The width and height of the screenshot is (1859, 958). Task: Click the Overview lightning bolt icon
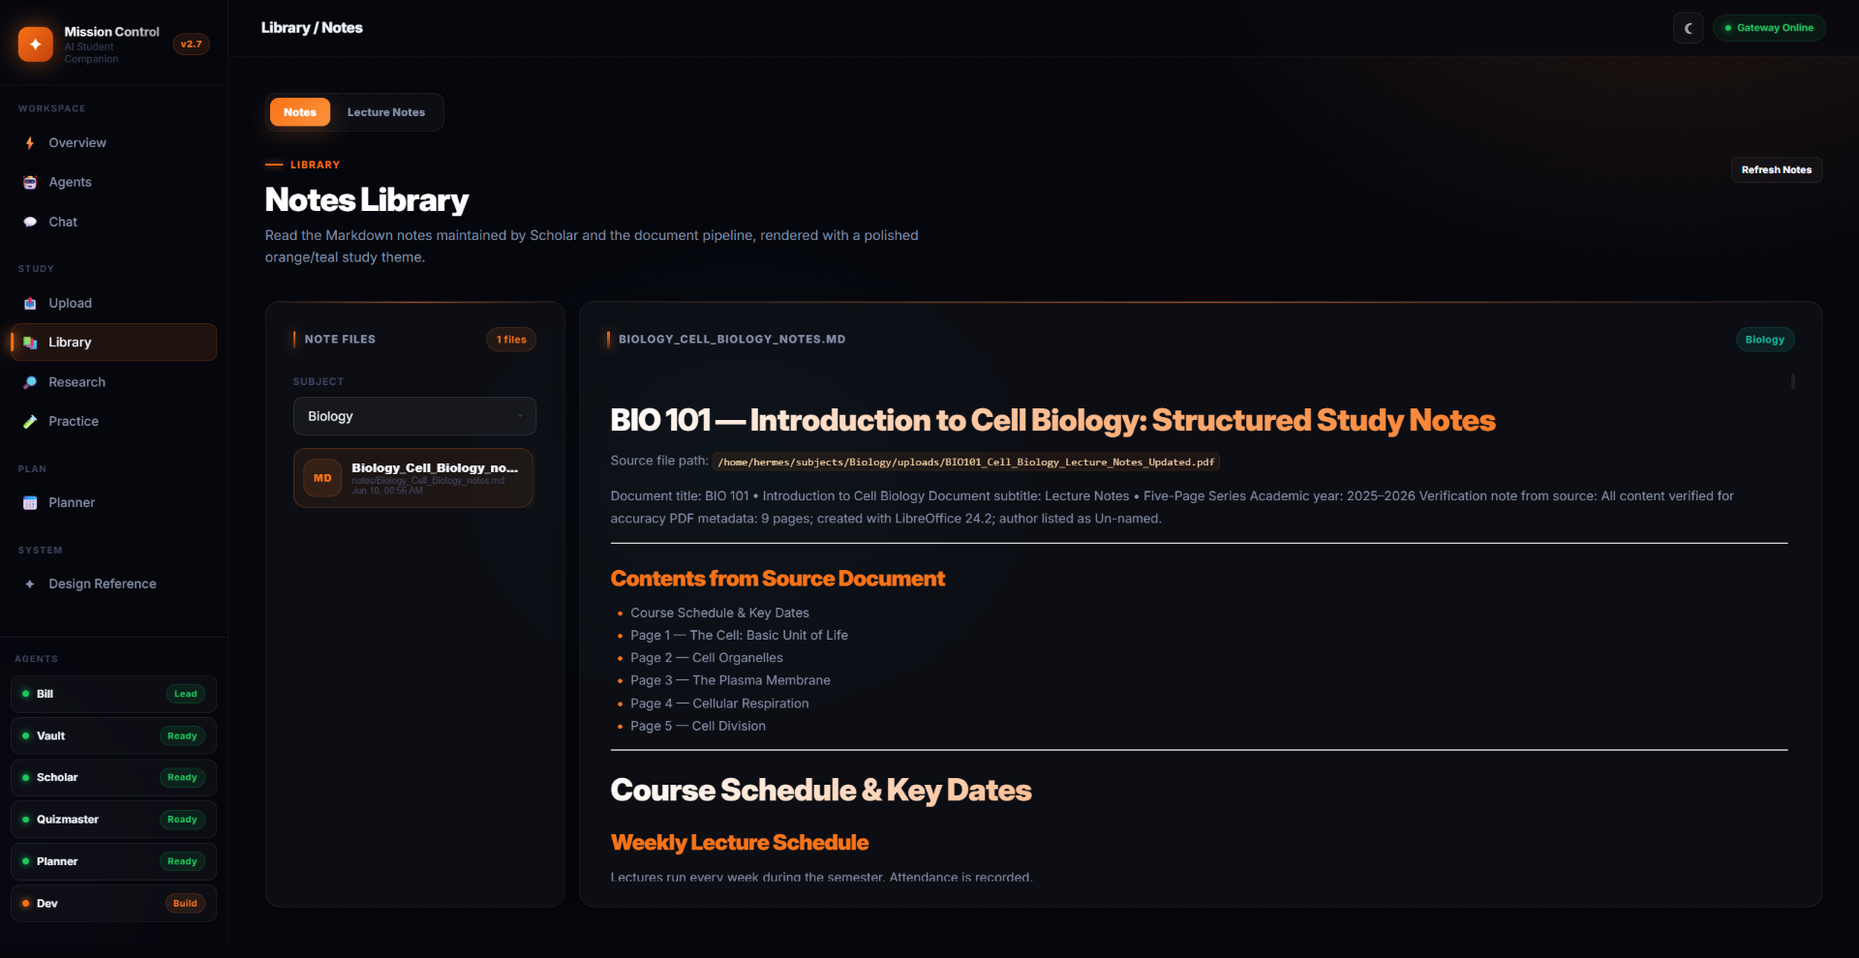(30, 143)
